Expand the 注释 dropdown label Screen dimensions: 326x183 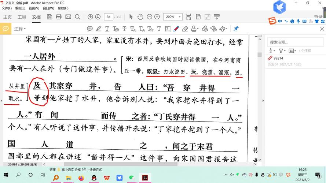coord(20,29)
